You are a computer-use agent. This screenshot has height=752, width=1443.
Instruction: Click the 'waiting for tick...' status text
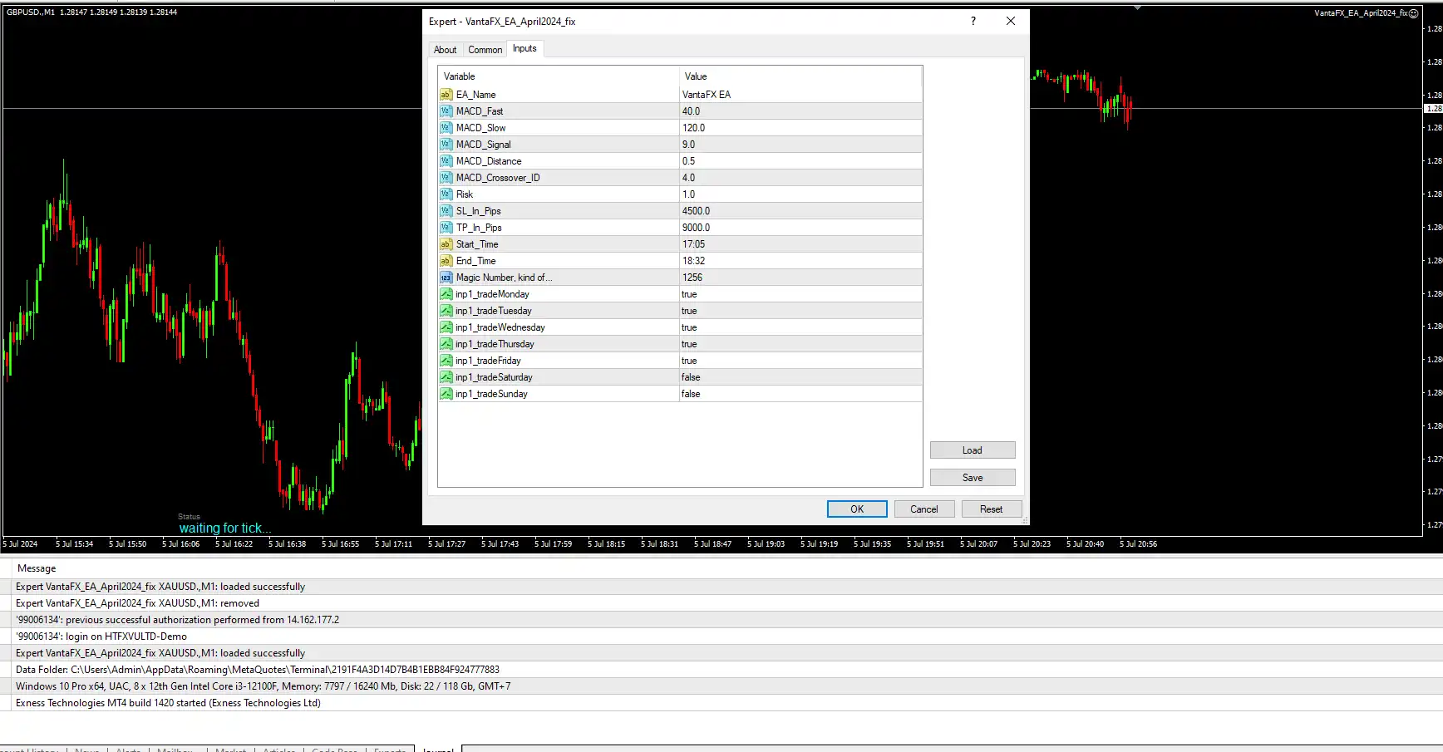pos(224,528)
